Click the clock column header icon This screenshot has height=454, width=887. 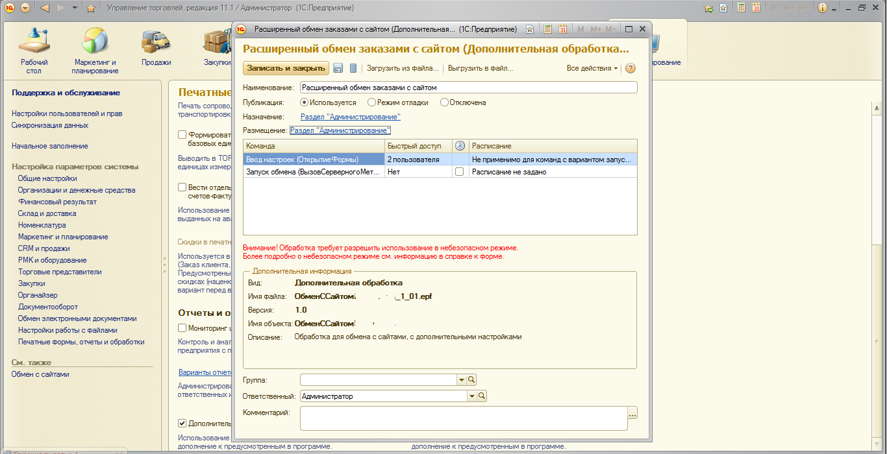pos(460,146)
